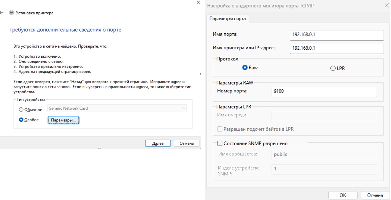Viewport: 391px width, 200px height.
Task: Click the back arrow in printer wizard
Action: (2, 13)
